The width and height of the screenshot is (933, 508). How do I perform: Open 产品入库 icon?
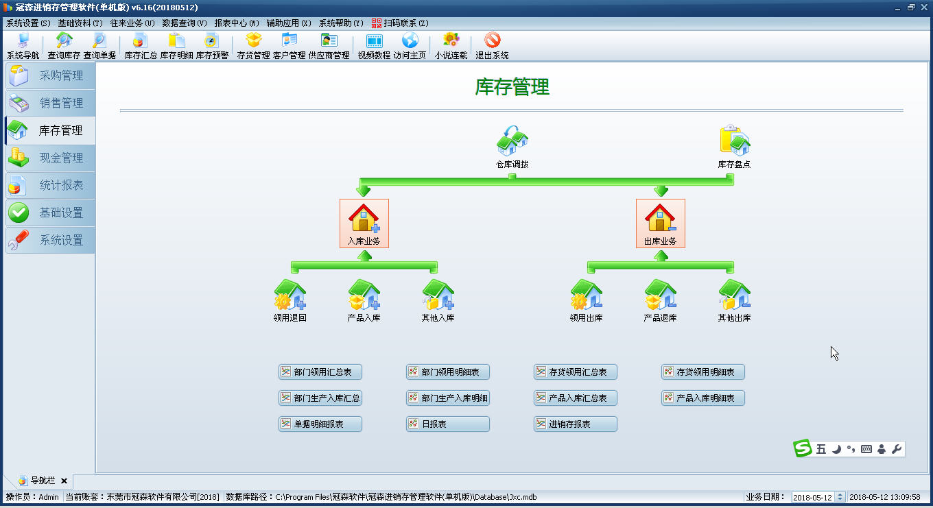[364, 300]
